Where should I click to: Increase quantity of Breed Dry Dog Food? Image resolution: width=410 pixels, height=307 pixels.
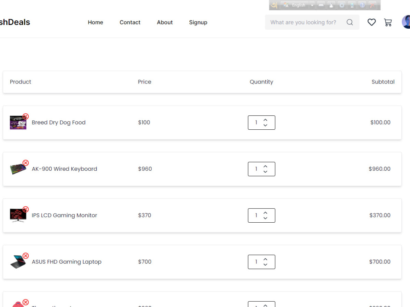point(265,120)
